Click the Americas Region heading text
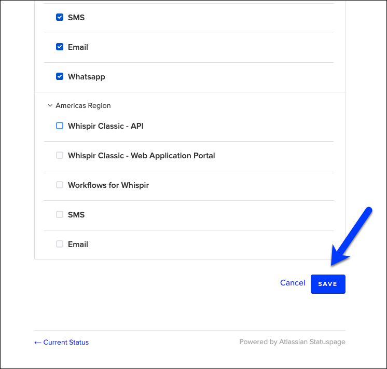This screenshot has width=387, height=369. tap(83, 105)
